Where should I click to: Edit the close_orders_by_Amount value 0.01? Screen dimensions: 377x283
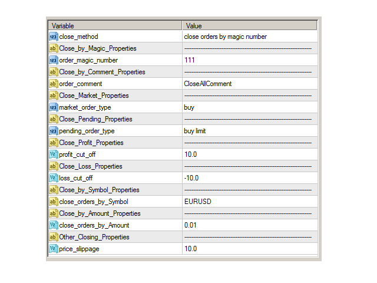tap(190, 225)
